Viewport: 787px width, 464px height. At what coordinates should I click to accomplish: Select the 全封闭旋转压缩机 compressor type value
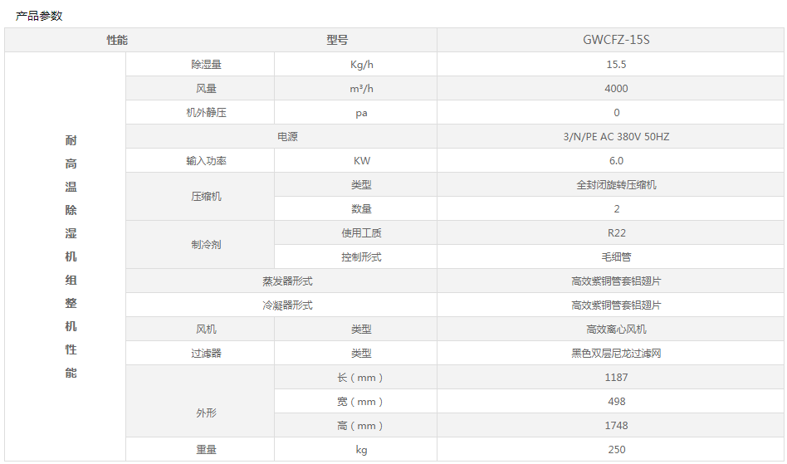pyautogui.click(x=616, y=185)
